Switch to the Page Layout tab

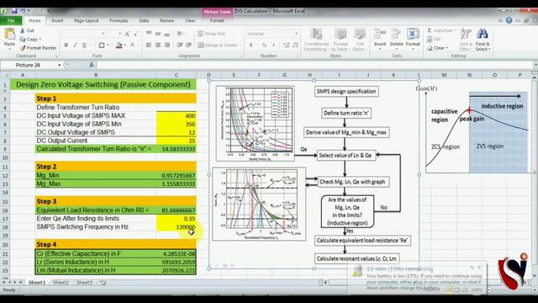point(86,20)
